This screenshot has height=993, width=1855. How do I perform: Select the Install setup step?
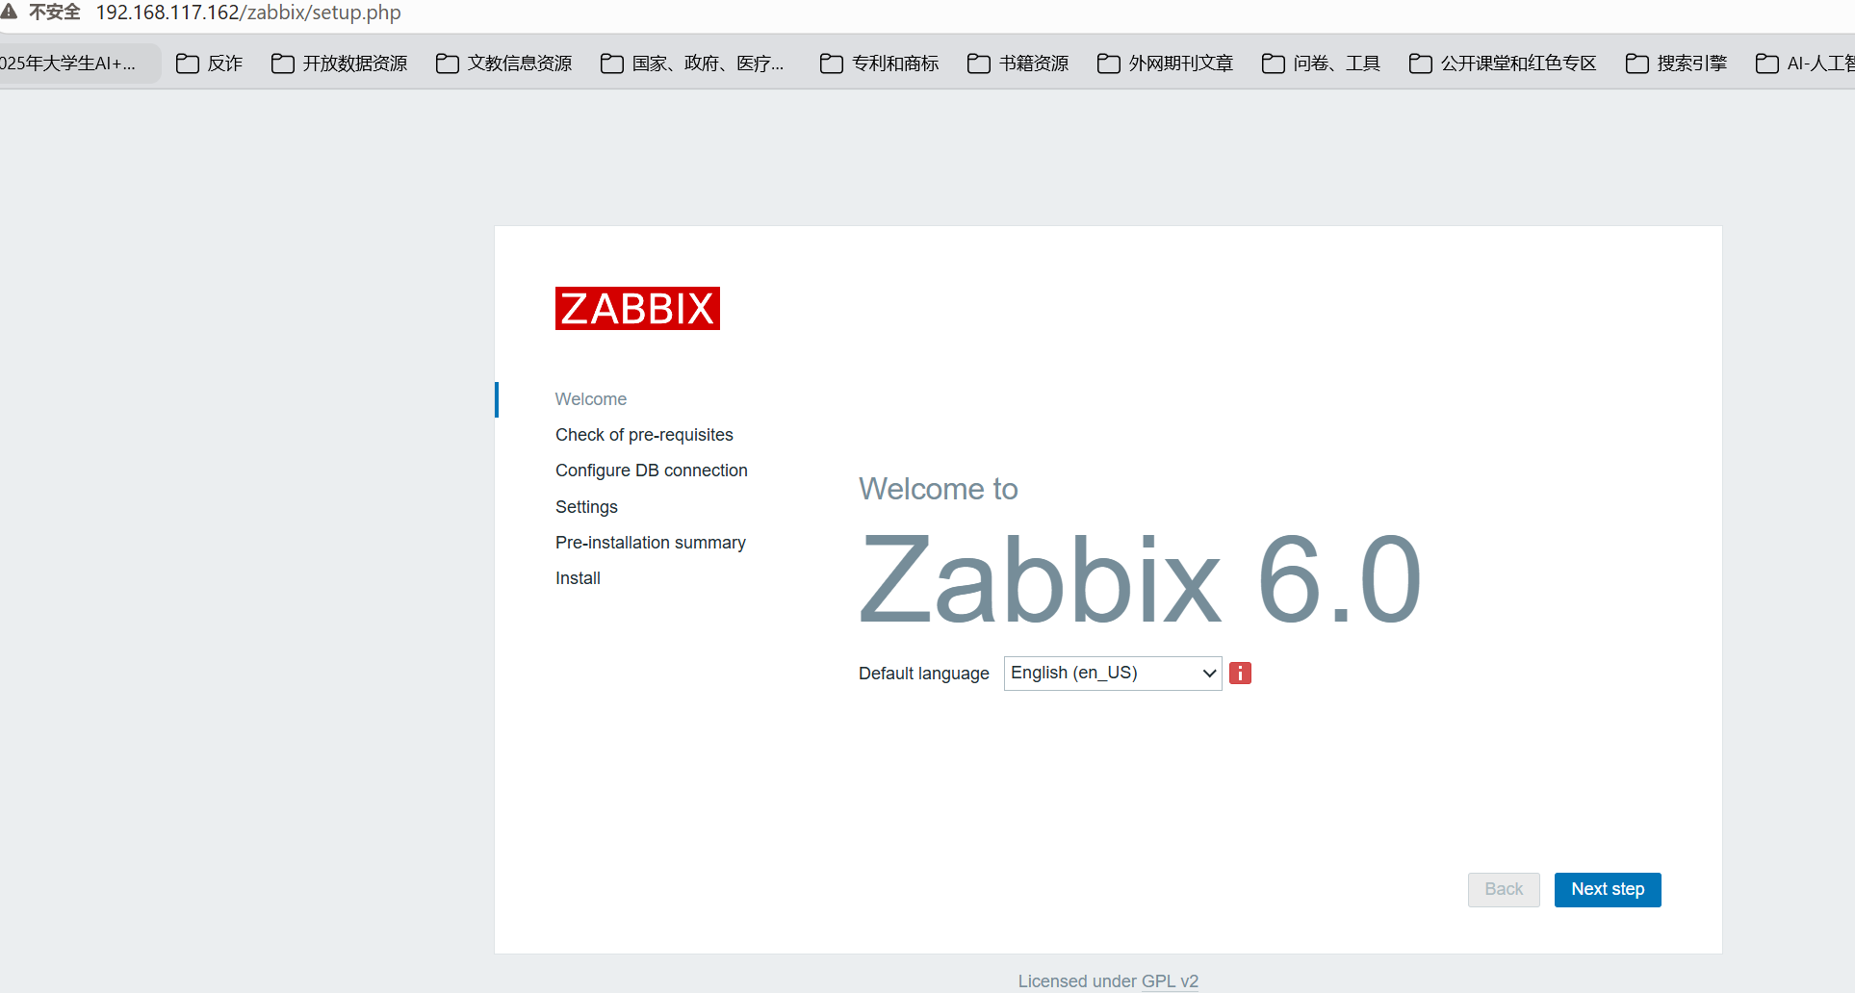[578, 578]
